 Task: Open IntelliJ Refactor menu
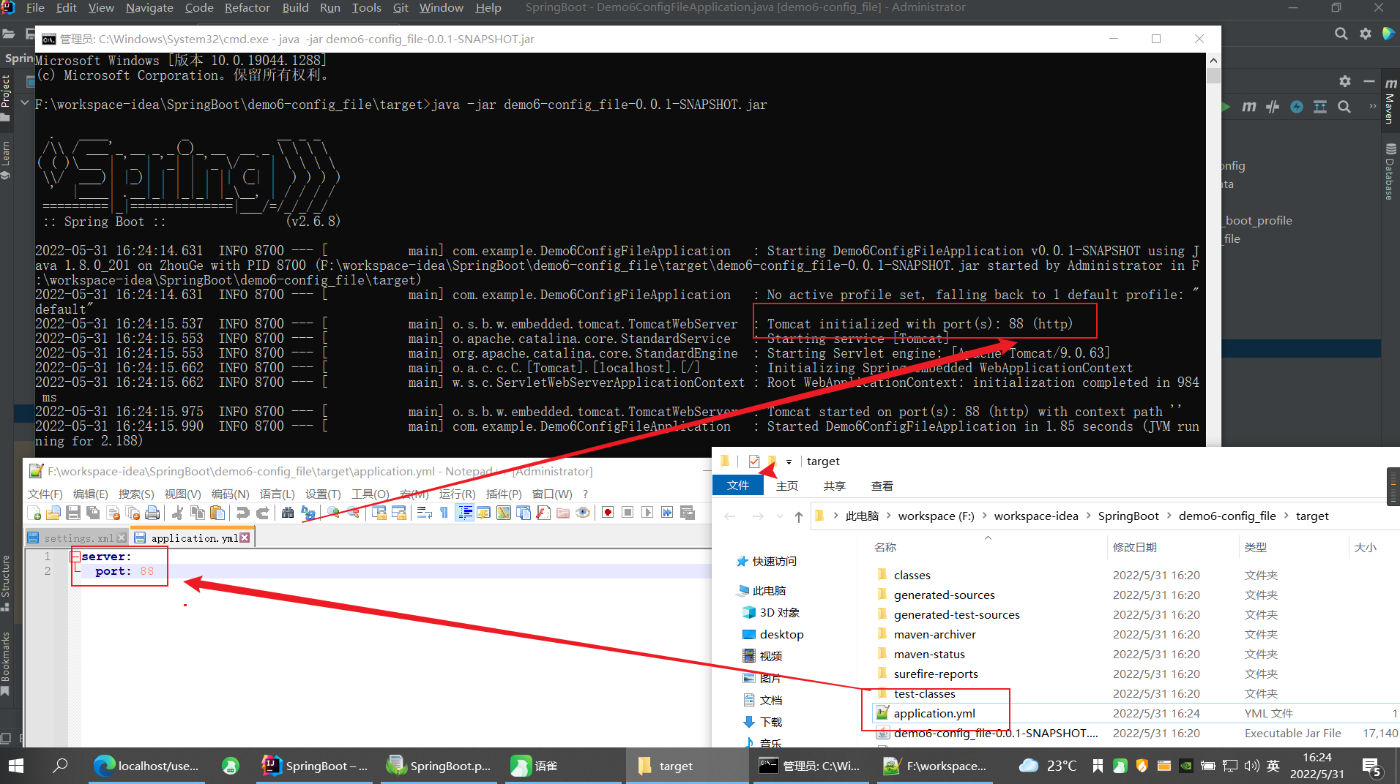(x=247, y=8)
